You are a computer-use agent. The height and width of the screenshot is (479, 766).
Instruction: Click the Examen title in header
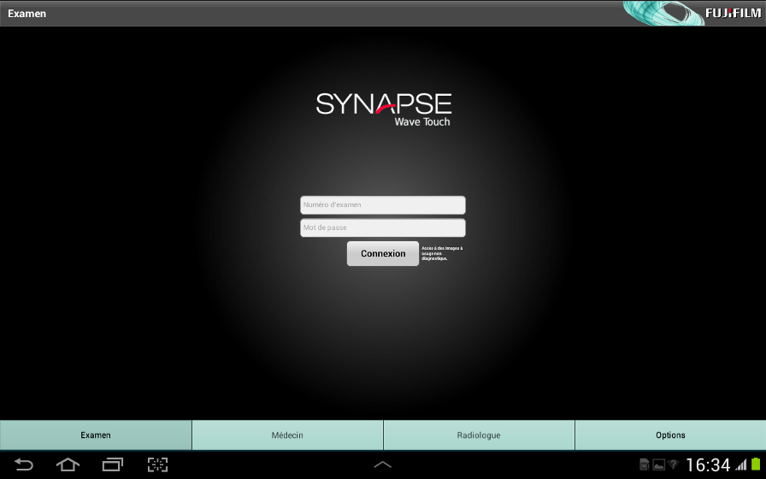click(27, 14)
